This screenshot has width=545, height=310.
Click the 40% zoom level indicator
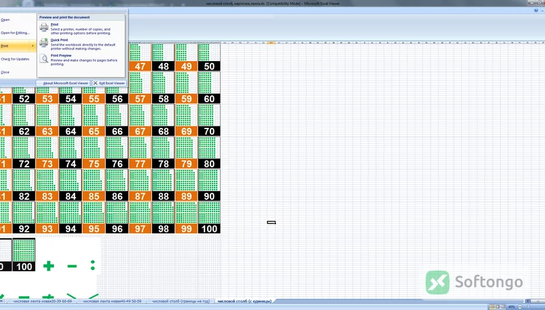click(x=512, y=307)
